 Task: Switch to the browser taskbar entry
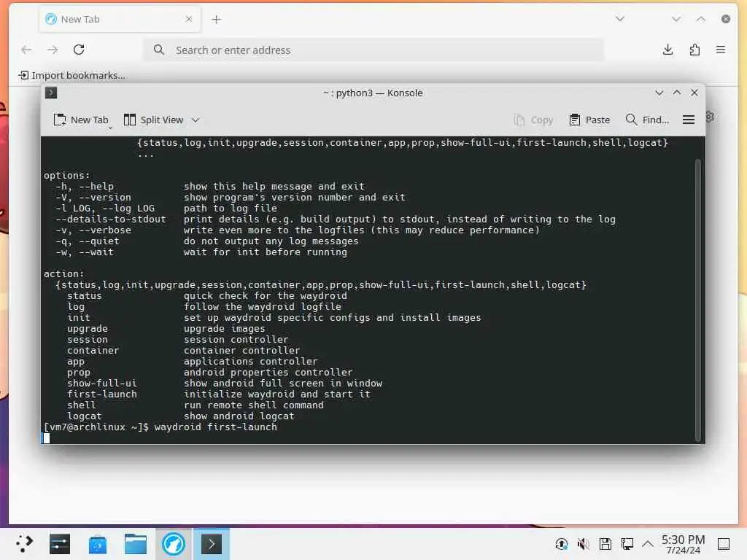174,544
